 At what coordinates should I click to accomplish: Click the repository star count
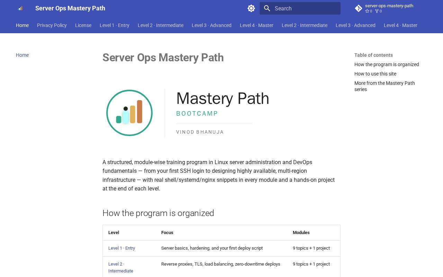[x=369, y=11]
